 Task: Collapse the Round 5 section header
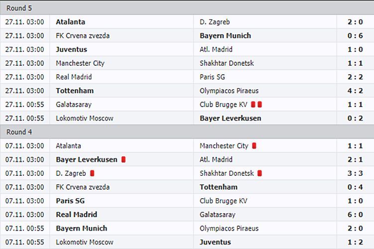pyautogui.click(x=187, y=8)
